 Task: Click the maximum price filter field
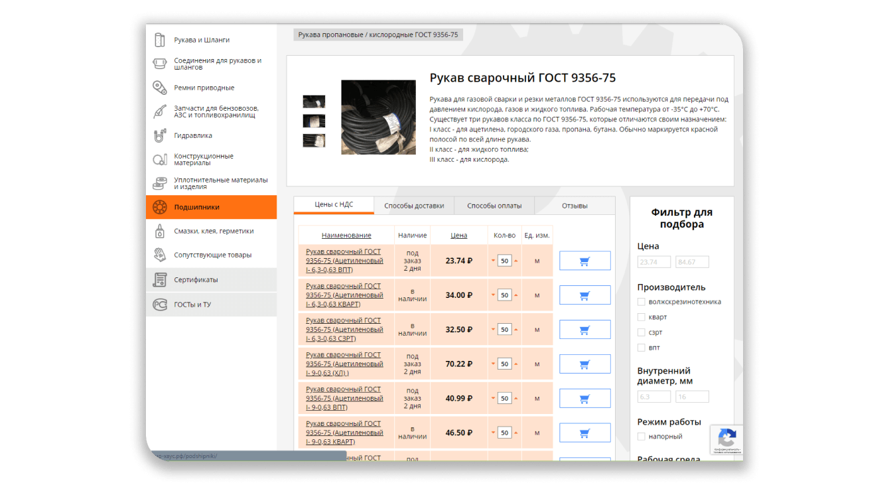692,262
